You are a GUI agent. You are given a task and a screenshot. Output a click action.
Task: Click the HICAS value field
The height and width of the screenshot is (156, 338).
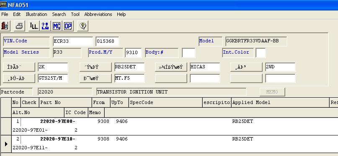click(205, 67)
